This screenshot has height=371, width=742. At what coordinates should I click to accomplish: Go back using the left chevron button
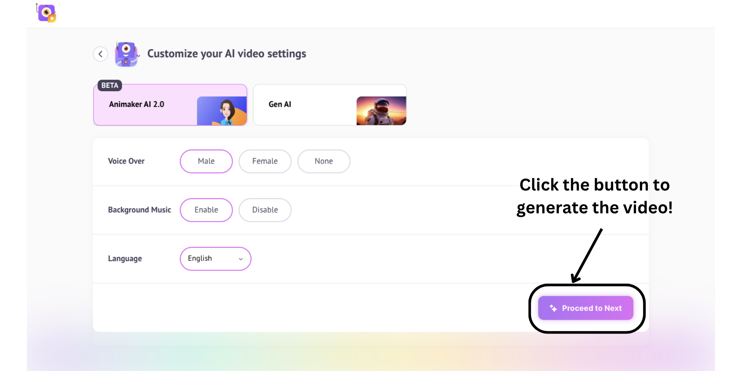click(101, 54)
